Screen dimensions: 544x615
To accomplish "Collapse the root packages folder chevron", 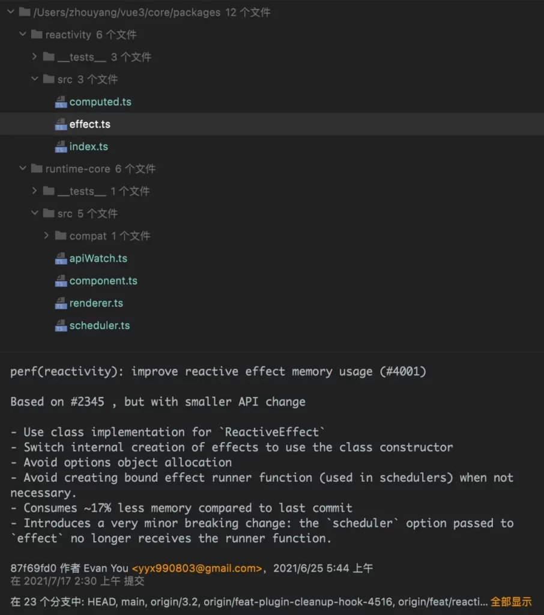I will tap(11, 12).
